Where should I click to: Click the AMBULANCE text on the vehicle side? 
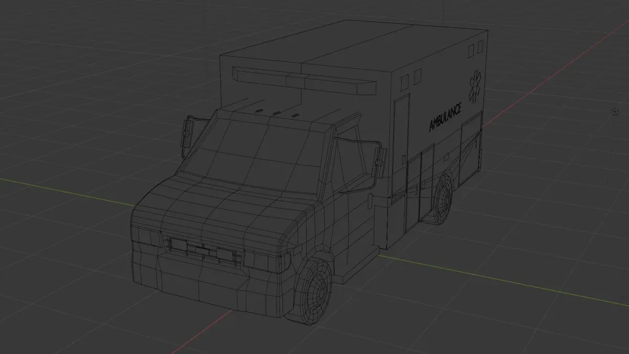445,117
